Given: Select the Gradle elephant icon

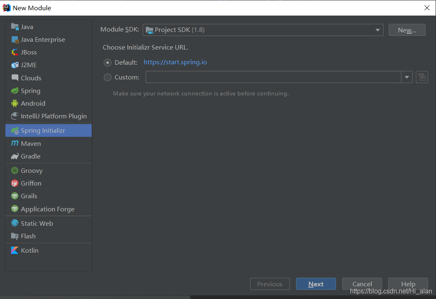Looking at the screenshot, I should tap(15, 156).
